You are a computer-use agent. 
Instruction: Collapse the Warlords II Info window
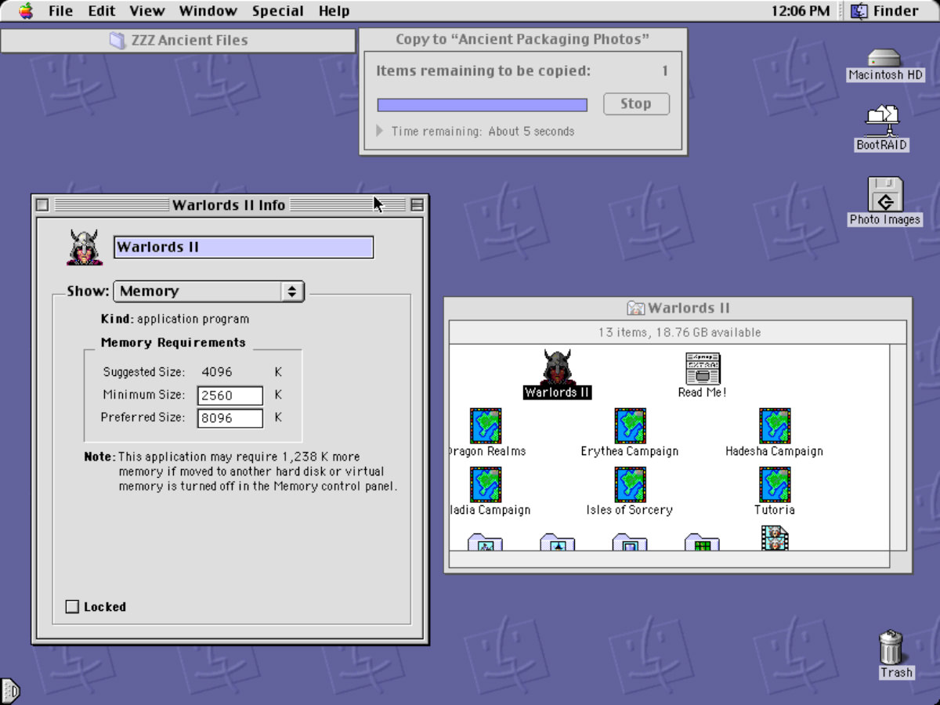pos(417,204)
